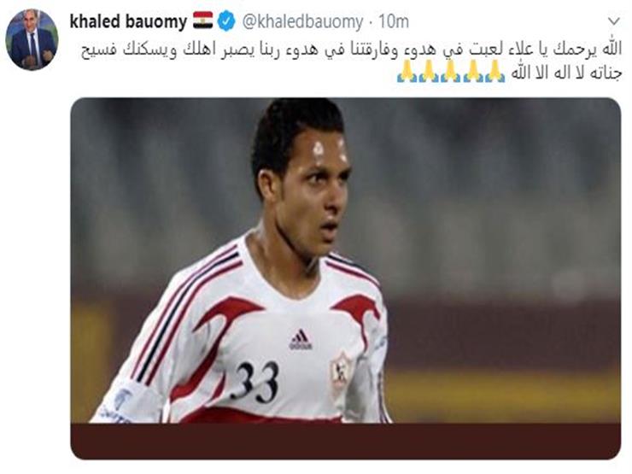This screenshot has height=474, width=632.
Task: Click the middle praying hands emoji
Action: [x=451, y=71]
